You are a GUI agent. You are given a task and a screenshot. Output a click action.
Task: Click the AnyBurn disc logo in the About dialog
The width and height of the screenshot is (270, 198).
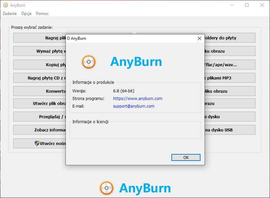point(89,62)
